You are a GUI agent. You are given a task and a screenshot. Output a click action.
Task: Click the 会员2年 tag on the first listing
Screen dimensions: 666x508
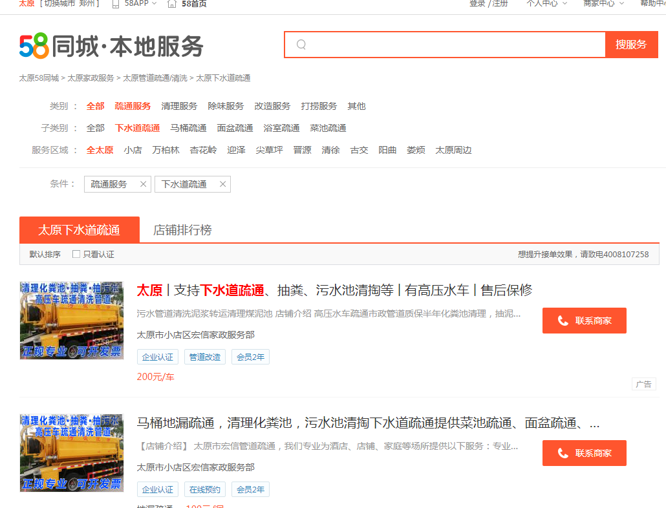pyautogui.click(x=251, y=357)
